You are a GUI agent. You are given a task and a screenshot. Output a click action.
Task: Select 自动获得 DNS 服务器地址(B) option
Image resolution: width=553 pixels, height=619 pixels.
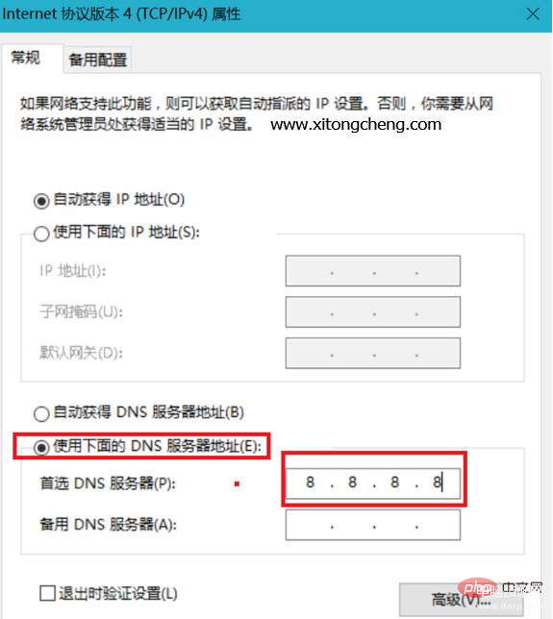(41, 413)
